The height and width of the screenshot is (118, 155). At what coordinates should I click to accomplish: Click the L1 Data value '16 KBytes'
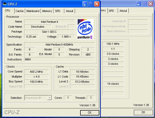click(82, 72)
